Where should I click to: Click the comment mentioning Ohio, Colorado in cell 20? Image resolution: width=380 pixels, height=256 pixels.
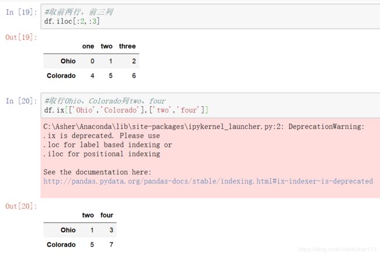105,101
